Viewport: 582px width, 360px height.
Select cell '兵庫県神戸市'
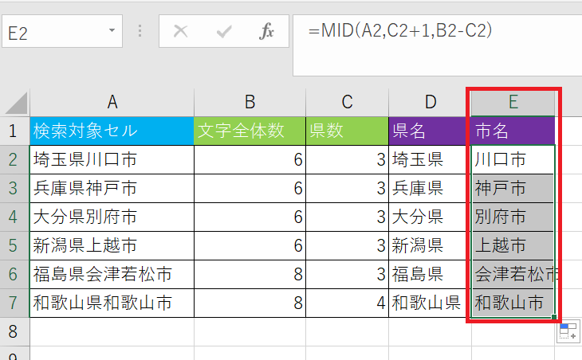[112, 188]
